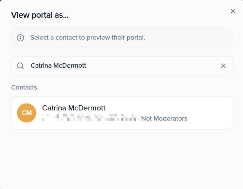243x189 pixels.
Task: Click the Not Moderators group label
Action: [x=164, y=118]
